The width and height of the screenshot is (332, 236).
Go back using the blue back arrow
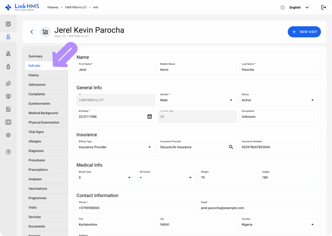click(32, 32)
